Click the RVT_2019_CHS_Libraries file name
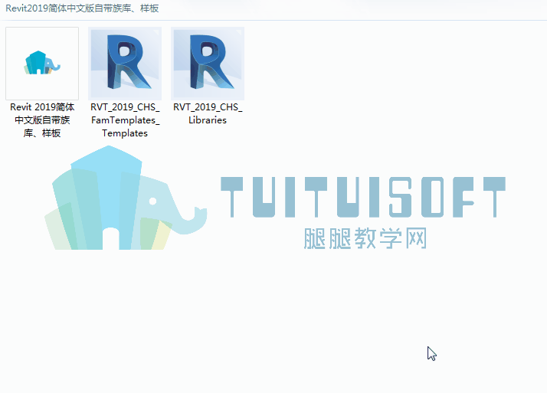The image size is (547, 393). tap(208, 114)
